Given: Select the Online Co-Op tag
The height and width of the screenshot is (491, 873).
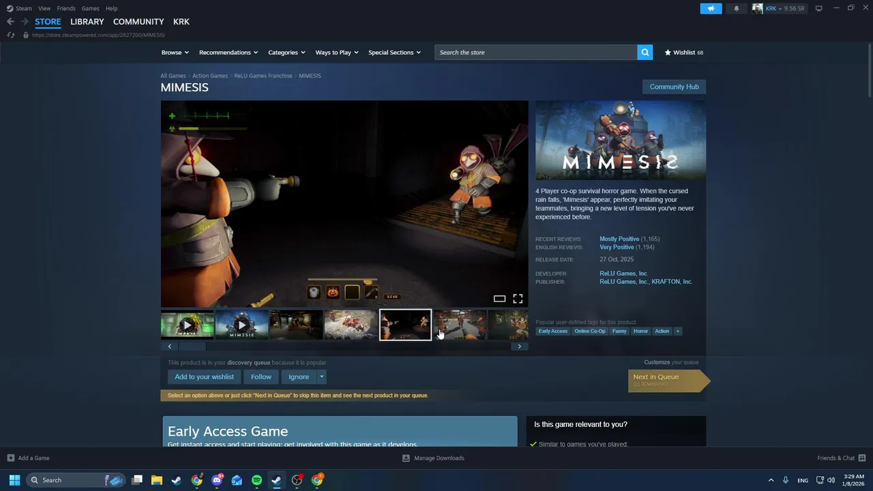Looking at the screenshot, I should 590,331.
